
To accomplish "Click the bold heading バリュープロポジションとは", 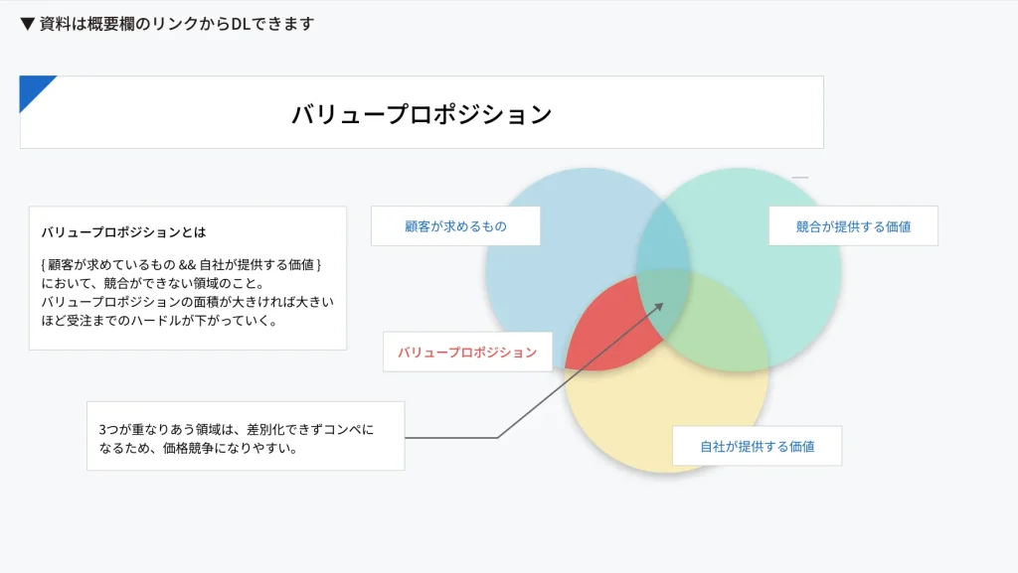I will tap(123, 232).
